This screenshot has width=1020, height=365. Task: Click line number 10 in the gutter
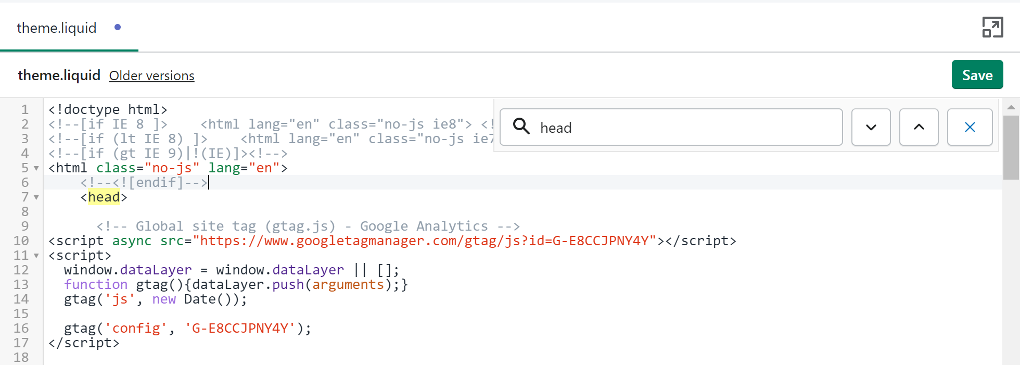click(x=21, y=241)
